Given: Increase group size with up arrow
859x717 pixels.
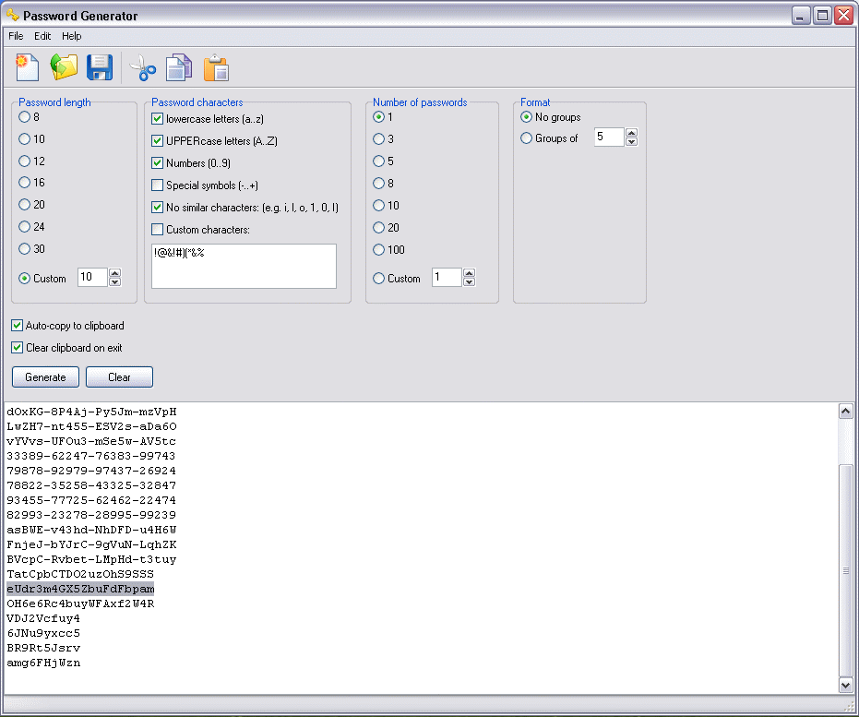Looking at the screenshot, I should click(x=632, y=133).
